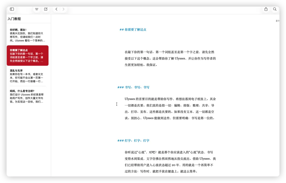
Task: Click line '过的方法：写作时，就把手放在键盘上'
Action: coord(161,171)
